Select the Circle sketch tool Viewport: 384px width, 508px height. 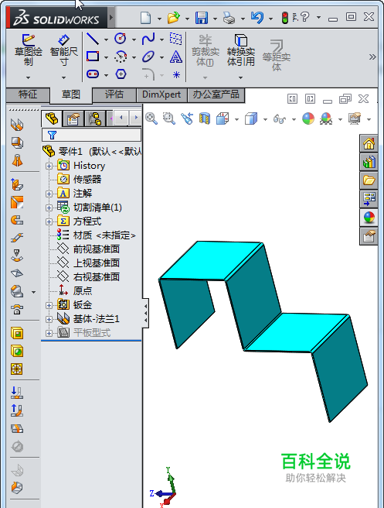pyautogui.click(x=121, y=39)
